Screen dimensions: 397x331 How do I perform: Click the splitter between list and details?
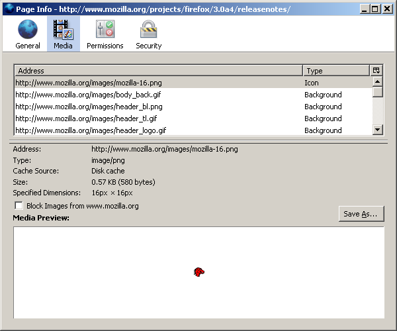point(198,142)
